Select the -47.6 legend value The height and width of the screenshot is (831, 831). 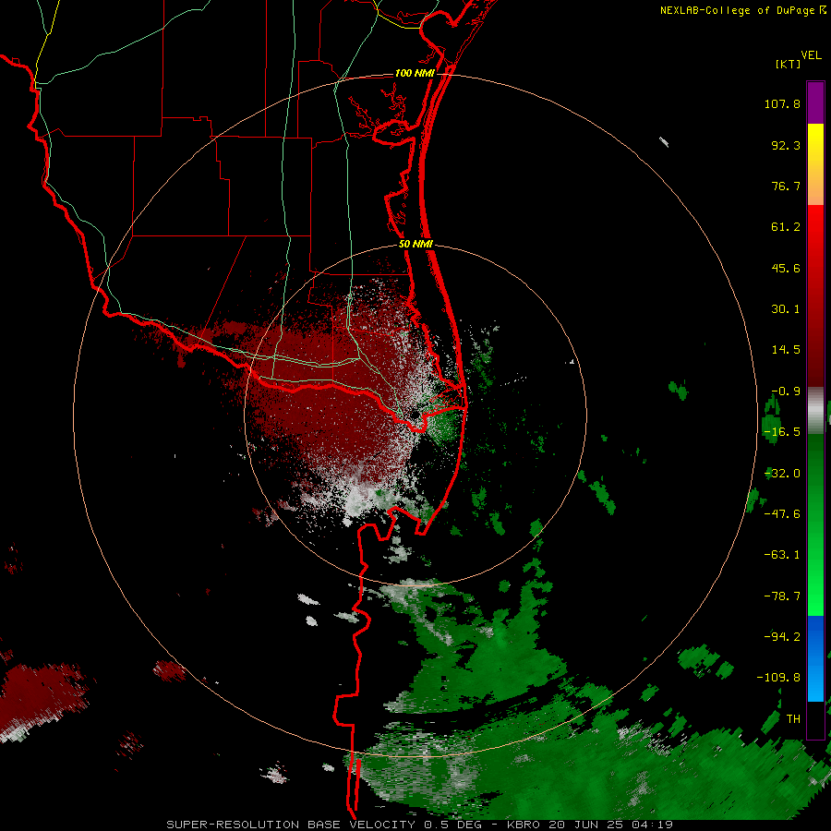[782, 514]
